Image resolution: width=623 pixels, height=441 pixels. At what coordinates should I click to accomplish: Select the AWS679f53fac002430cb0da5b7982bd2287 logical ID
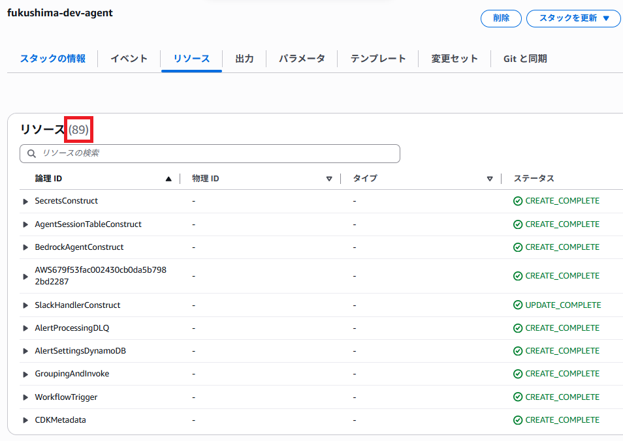tap(101, 276)
